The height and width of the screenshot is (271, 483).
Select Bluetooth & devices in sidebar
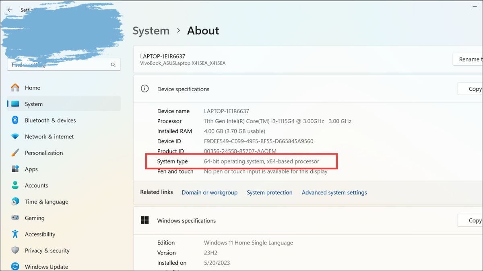click(64, 120)
